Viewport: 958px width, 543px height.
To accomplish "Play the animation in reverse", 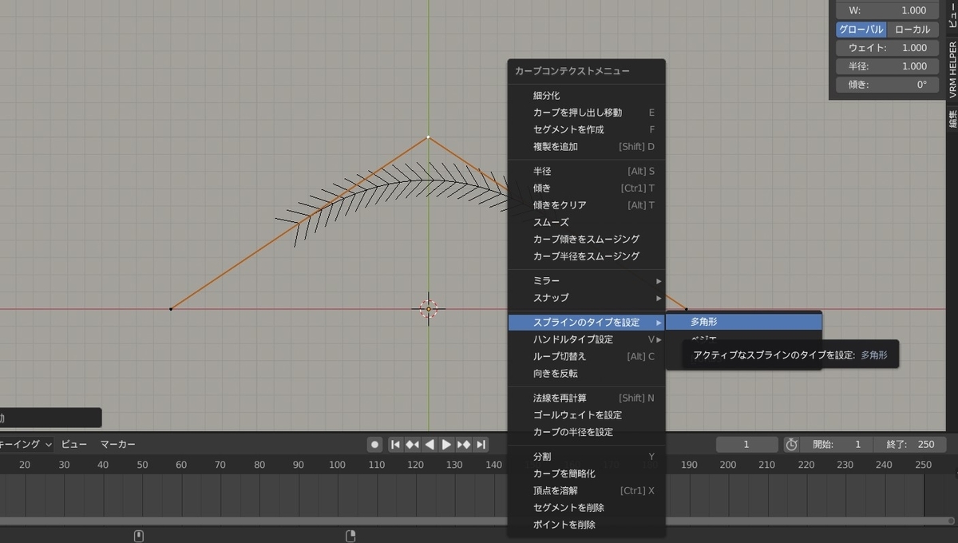I will [430, 444].
